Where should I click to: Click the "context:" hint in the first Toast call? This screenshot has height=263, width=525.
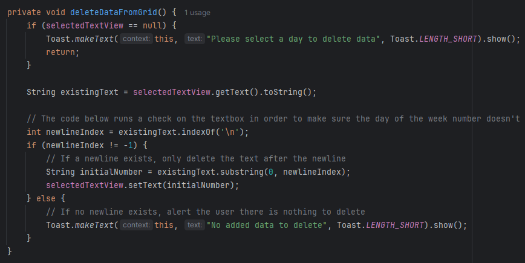coord(136,39)
